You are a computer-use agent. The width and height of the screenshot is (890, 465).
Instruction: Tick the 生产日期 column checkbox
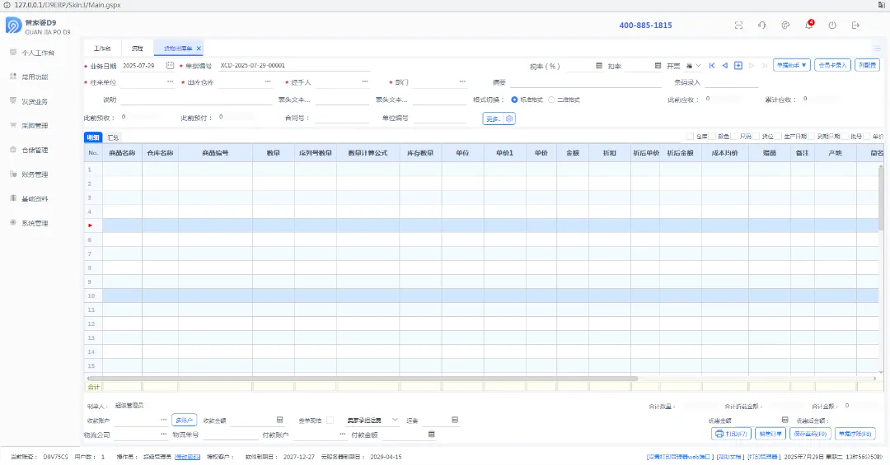tap(778, 137)
